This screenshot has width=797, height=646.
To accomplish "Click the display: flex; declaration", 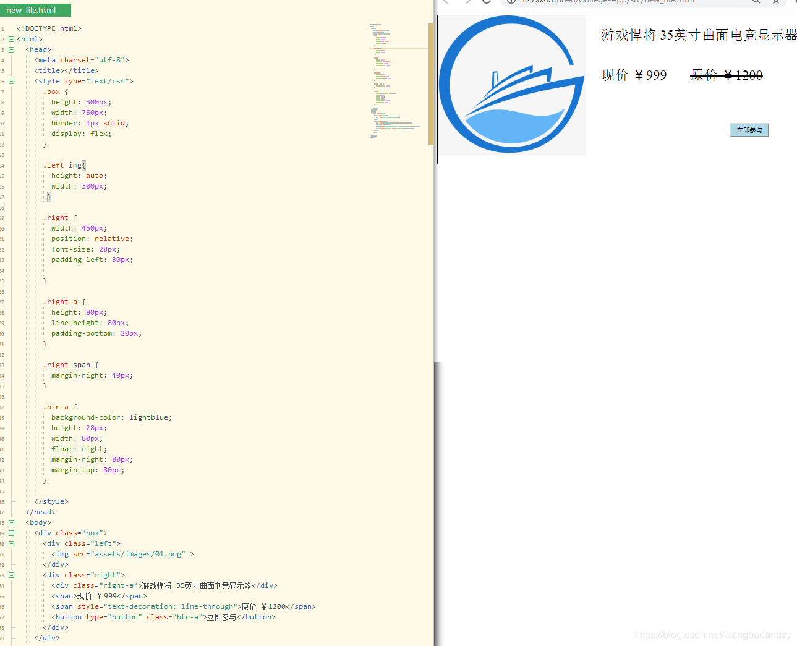I will (x=82, y=134).
